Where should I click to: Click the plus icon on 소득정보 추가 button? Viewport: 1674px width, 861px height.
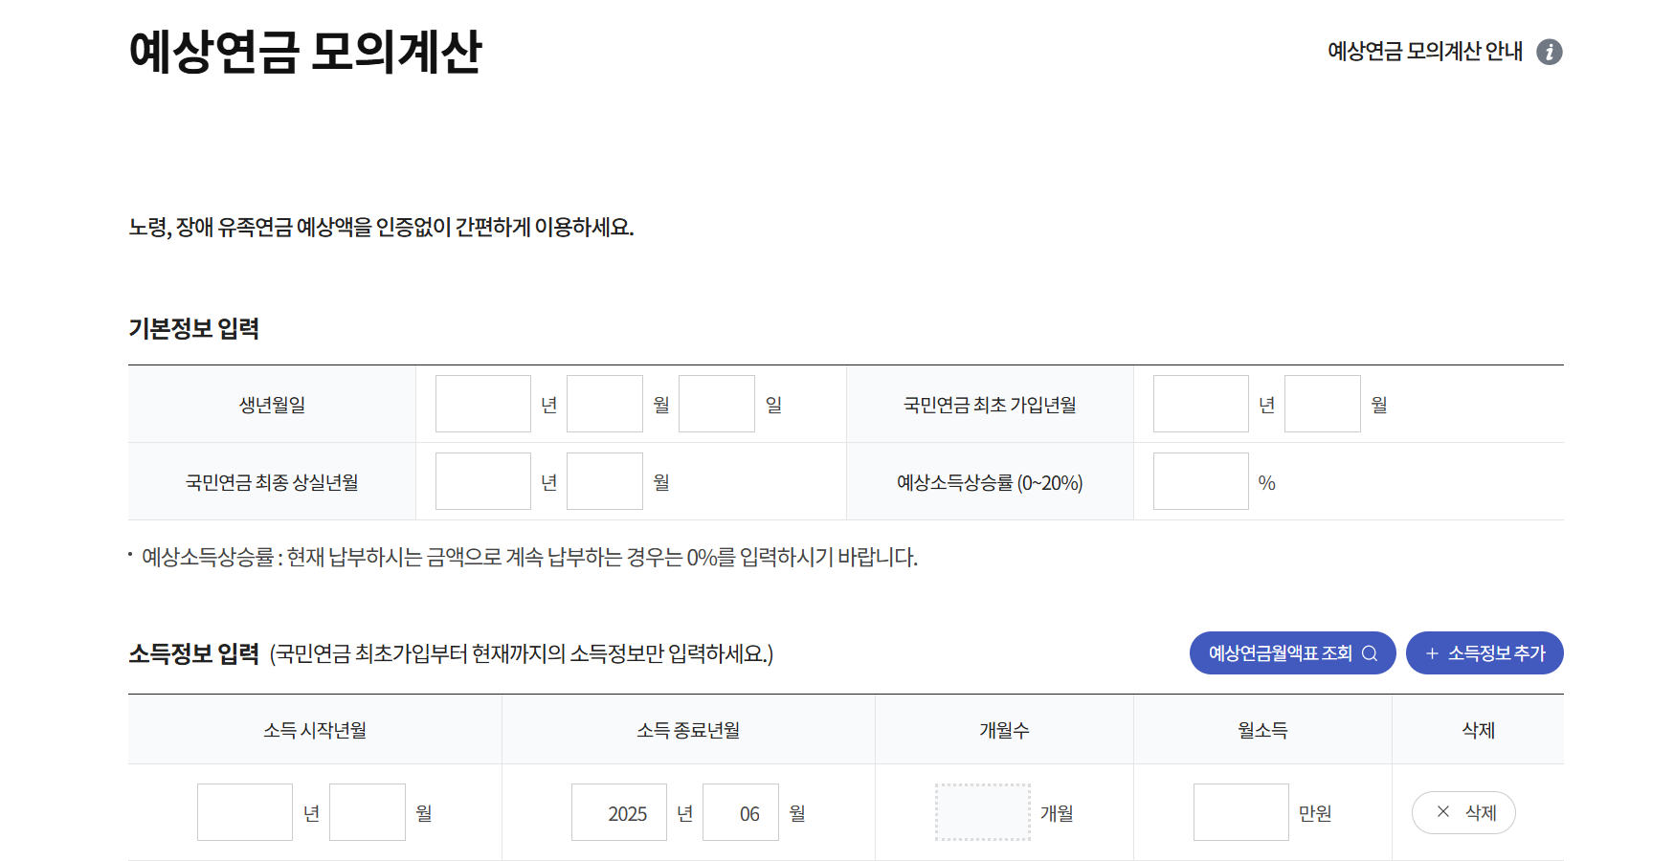pos(1432,652)
